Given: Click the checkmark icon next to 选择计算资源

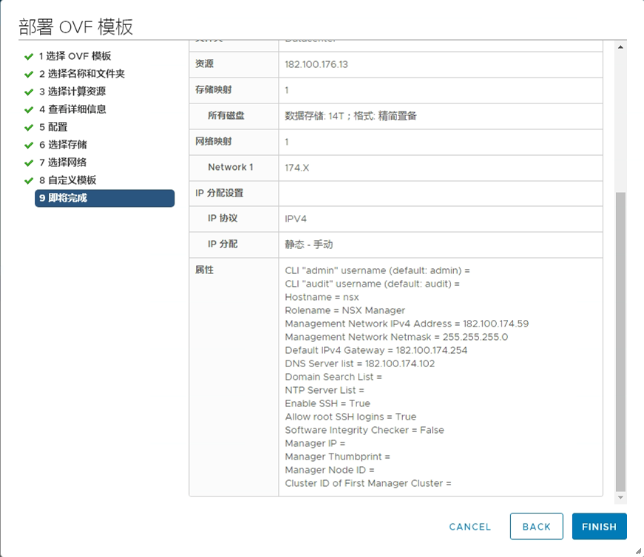Looking at the screenshot, I should [x=29, y=92].
